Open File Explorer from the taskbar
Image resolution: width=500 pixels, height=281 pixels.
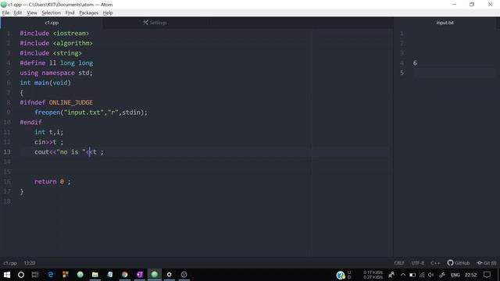(95, 275)
